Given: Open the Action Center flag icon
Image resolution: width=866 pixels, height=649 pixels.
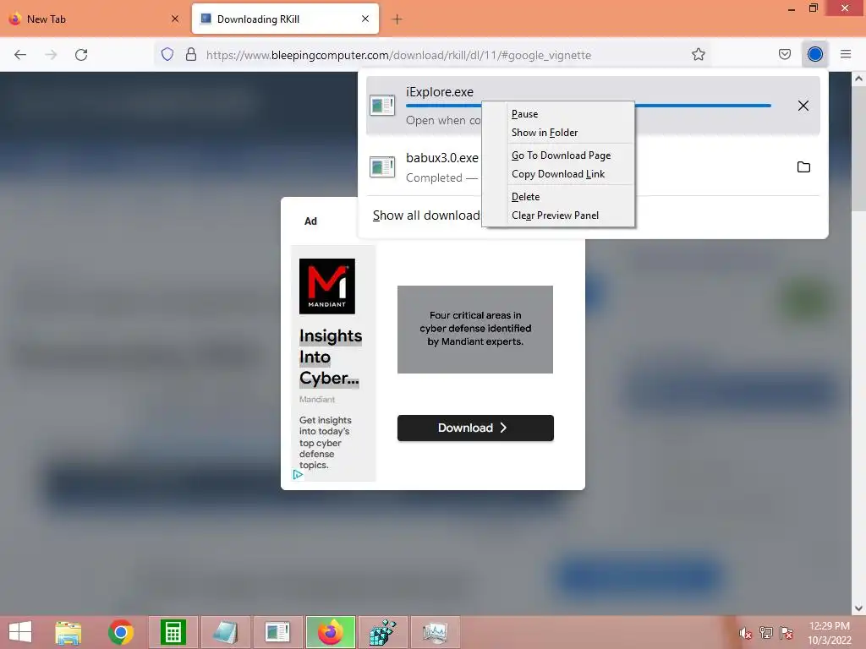Looking at the screenshot, I should [786, 633].
